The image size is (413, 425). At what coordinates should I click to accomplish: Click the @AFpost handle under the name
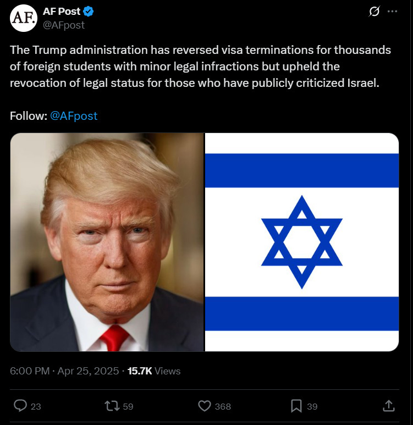[64, 25]
